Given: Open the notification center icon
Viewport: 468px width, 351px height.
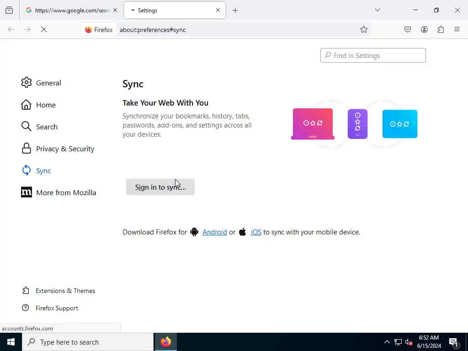Looking at the screenshot, I should point(453,342).
